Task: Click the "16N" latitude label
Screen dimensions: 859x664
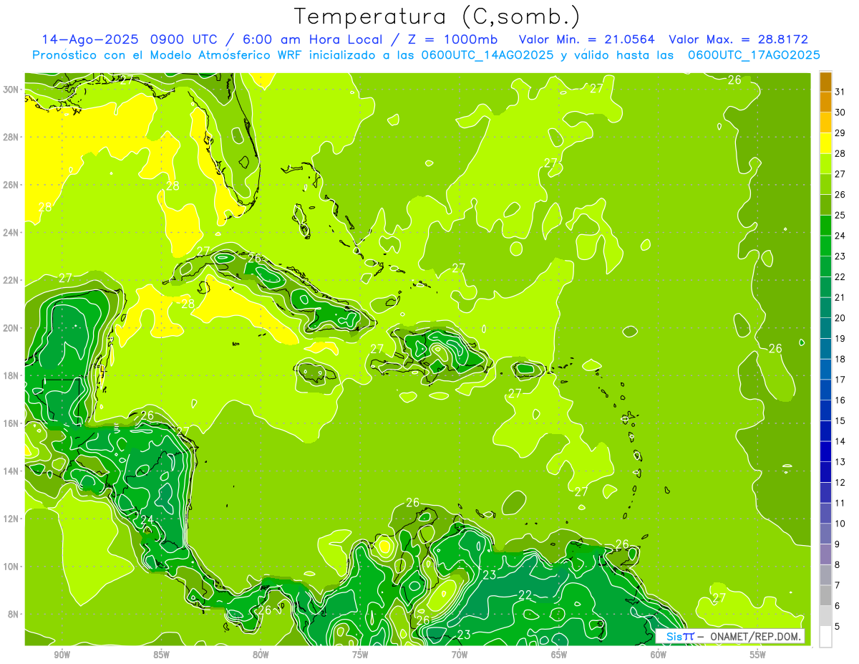Action: click(x=12, y=423)
